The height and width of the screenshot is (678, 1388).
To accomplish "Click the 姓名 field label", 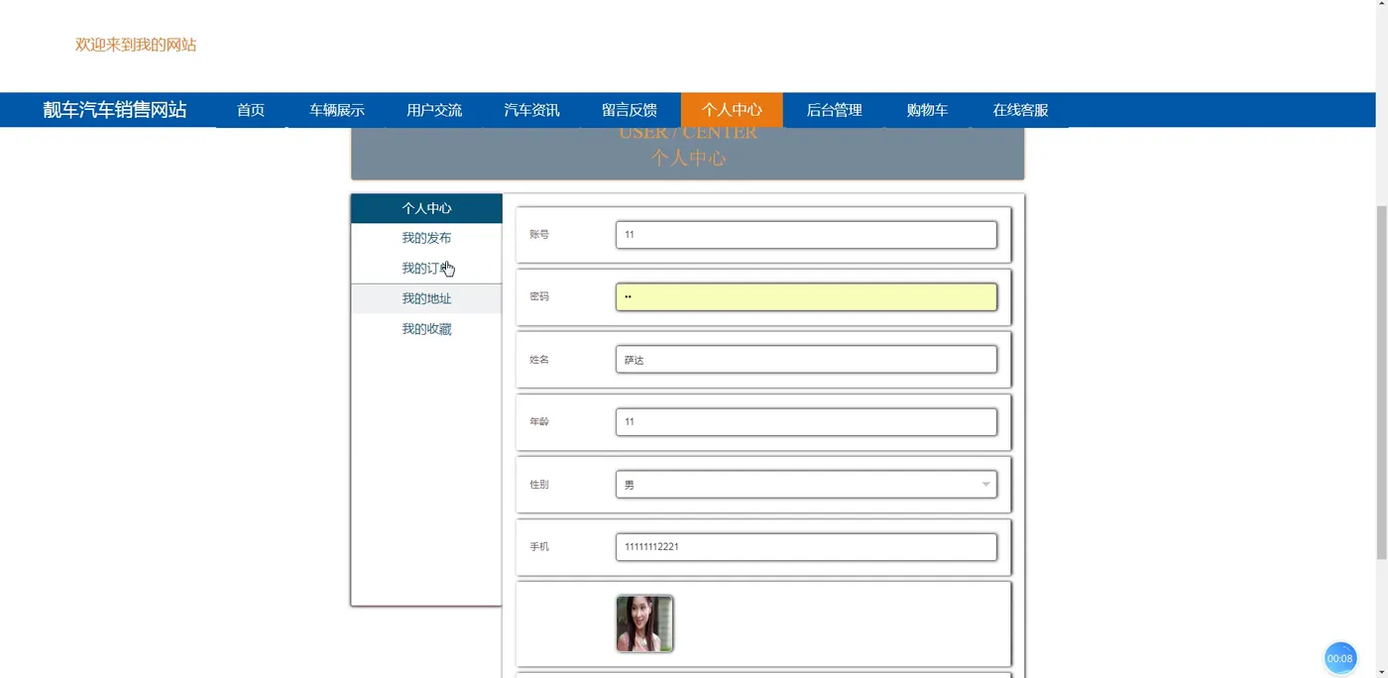I will 539,360.
